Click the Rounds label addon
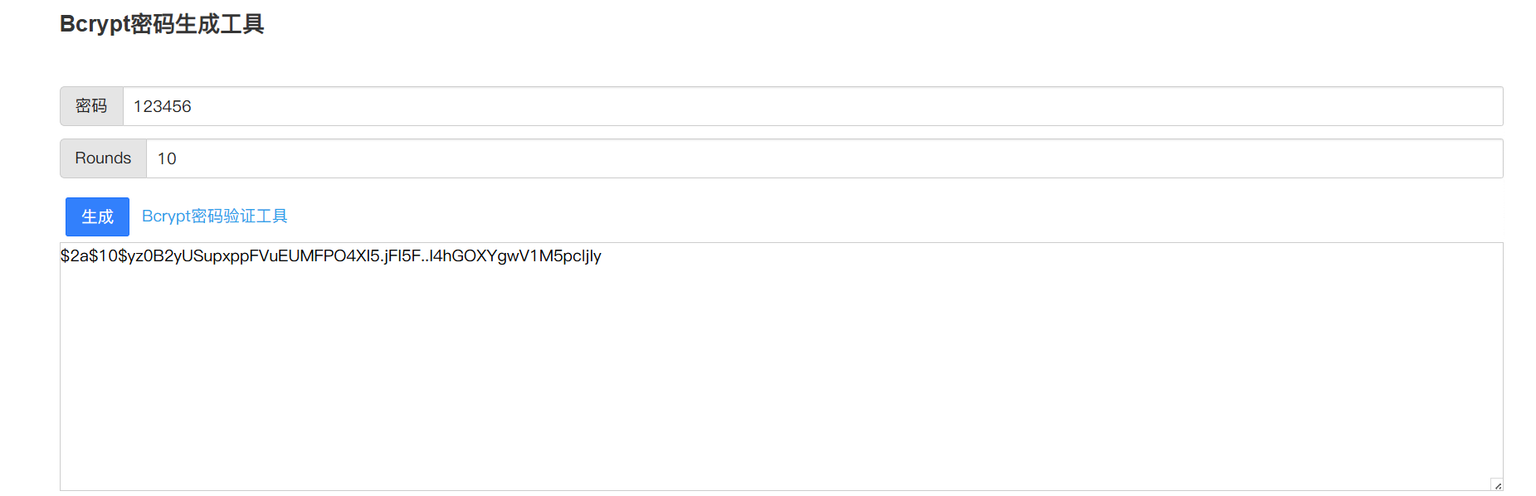Screen dimensions: 1536x496 point(103,158)
